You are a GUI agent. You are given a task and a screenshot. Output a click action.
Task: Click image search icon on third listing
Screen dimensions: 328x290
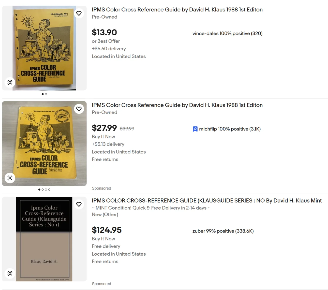click(10, 273)
